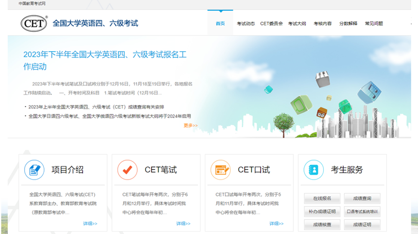Open the 考试动态 menu item
Viewport: 418px width, 234px height.
coord(245,24)
